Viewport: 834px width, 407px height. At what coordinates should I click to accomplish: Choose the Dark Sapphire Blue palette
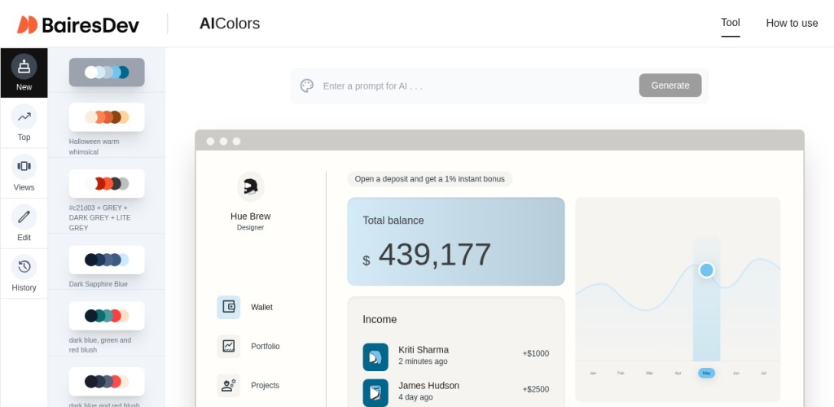tap(107, 260)
